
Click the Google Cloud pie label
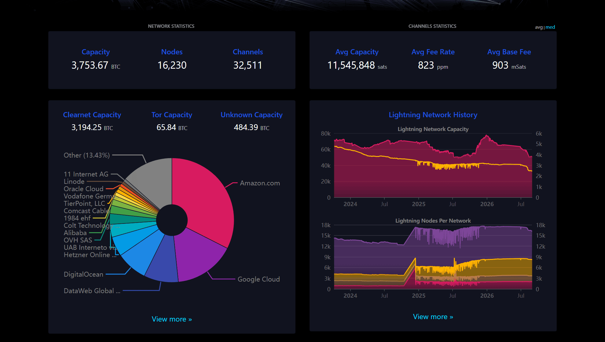[x=258, y=279]
